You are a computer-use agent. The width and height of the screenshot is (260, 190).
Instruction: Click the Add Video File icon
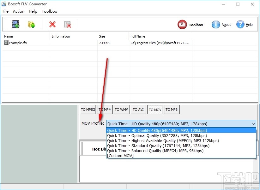coord(15,24)
